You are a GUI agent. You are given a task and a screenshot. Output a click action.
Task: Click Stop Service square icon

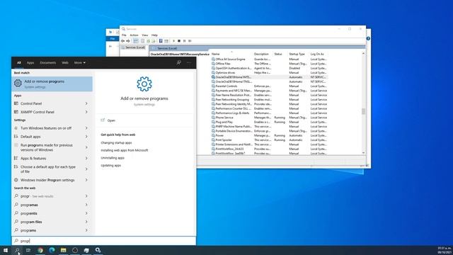click(179, 41)
